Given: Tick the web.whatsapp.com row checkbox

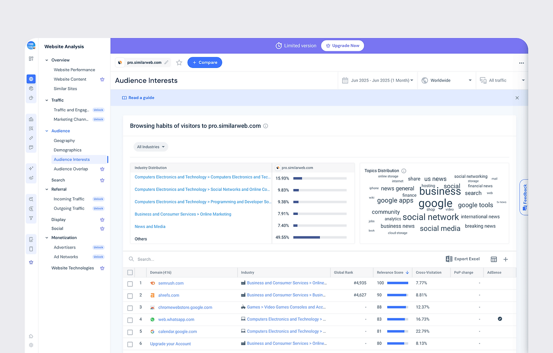Looking at the screenshot, I should (x=130, y=320).
